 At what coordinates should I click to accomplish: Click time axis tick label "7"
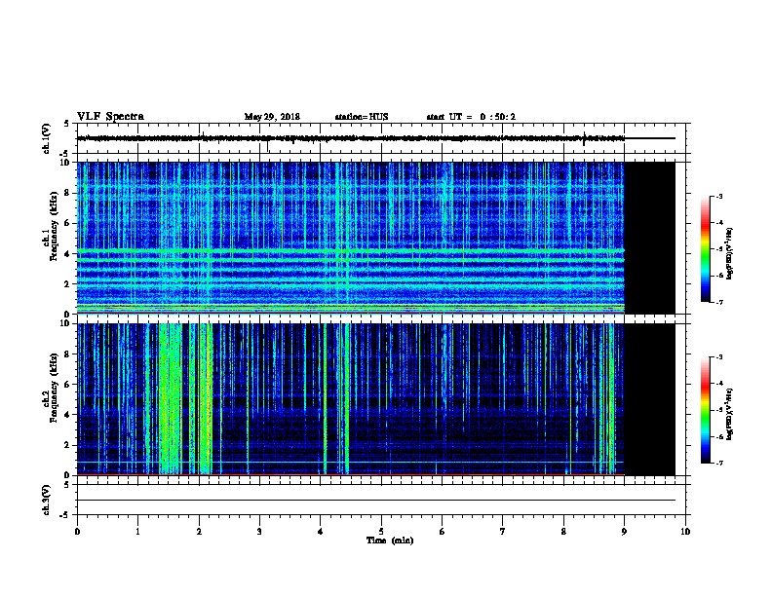(503, 532)
